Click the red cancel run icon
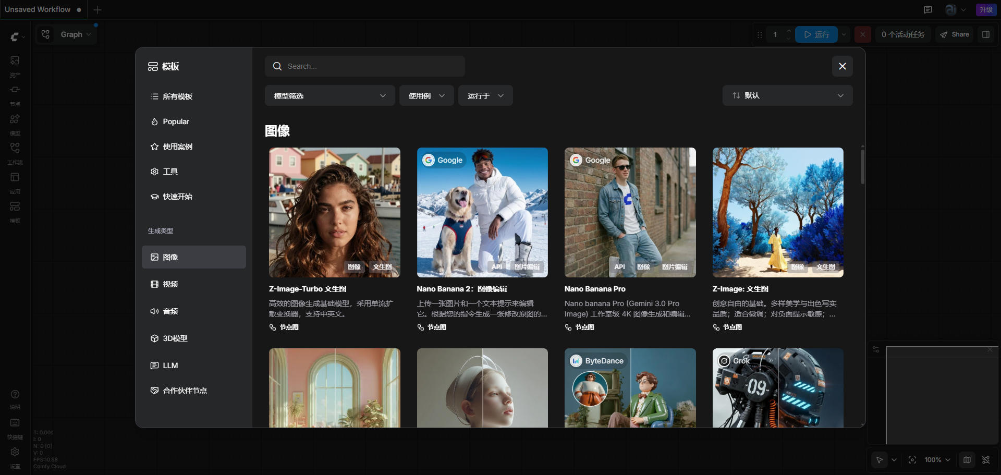 tap(863, 34)
